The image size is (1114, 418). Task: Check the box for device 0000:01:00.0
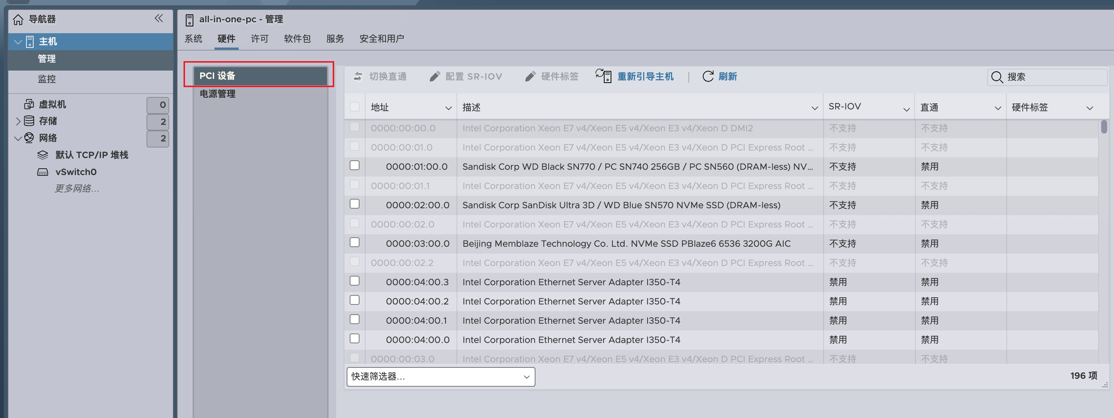[355, 165]
